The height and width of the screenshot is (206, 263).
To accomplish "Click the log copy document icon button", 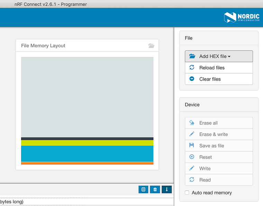I will click(143, 189).
